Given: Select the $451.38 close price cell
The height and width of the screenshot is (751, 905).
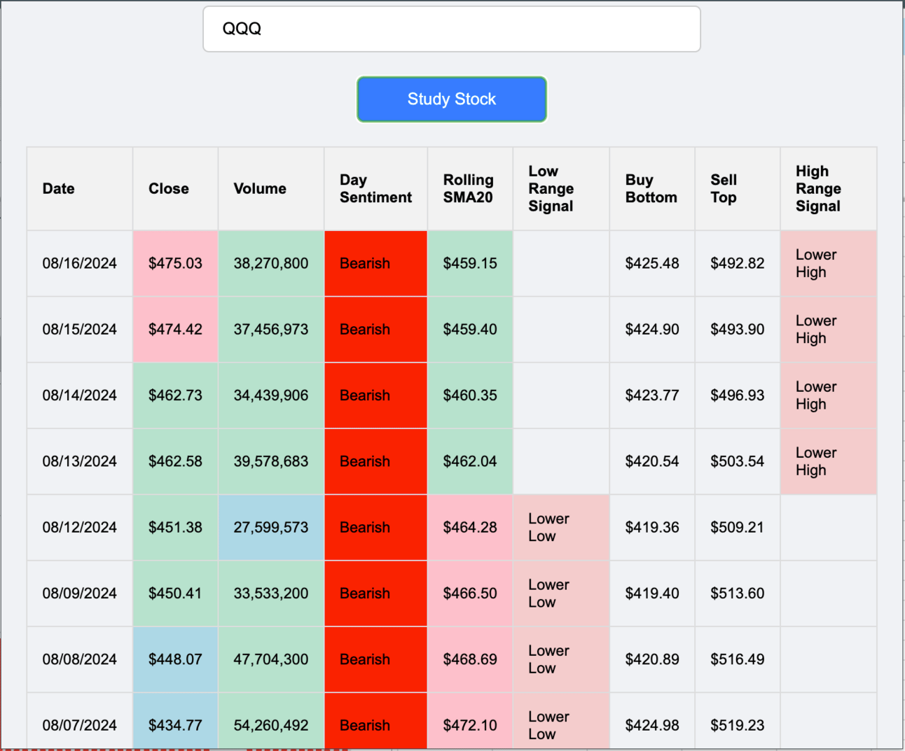Looking at the screenshot, I should (x=176, y=528).
